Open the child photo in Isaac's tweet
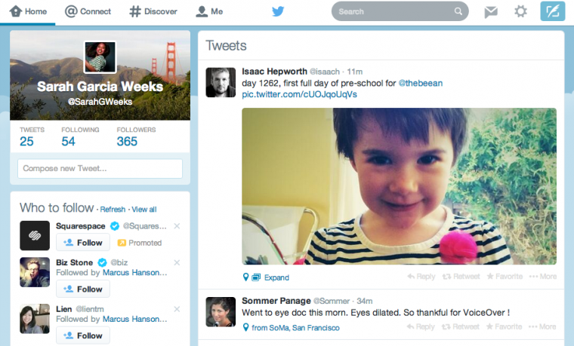Viewport: 574px width, 346px height. (x=399, y=186)
